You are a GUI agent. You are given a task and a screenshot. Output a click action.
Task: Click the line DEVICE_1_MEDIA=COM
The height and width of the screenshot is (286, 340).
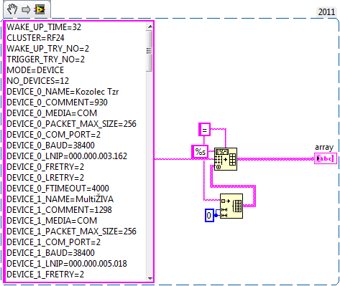coord(52,221)
